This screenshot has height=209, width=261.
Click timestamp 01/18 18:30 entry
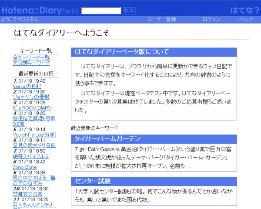pos(35,189)
